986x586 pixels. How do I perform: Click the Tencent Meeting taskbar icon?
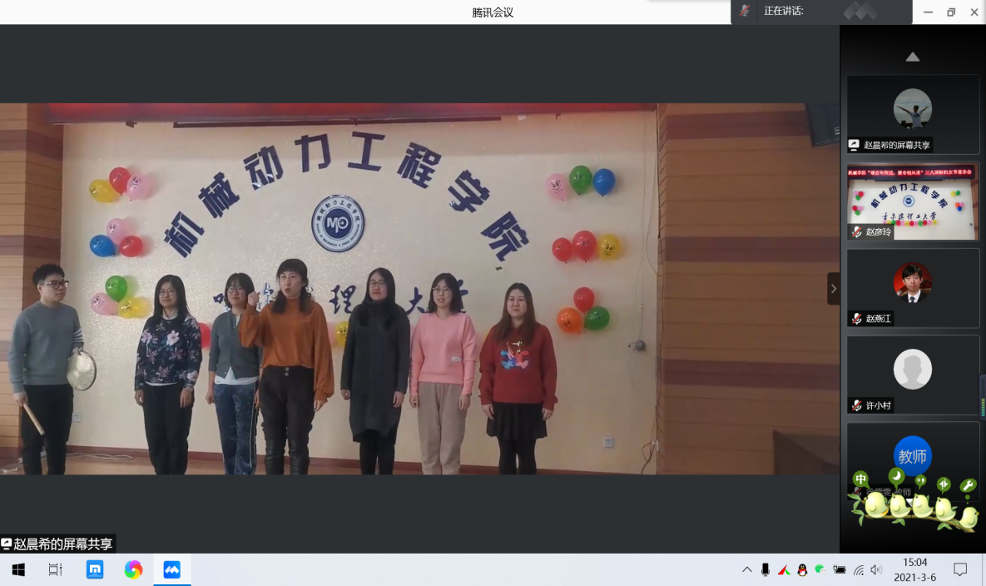pos(171,570)
